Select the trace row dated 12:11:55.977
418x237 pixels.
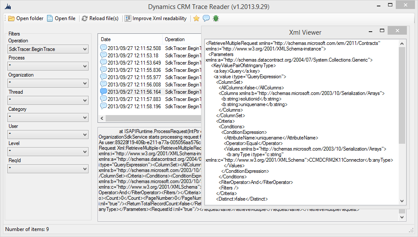point(150,77)
